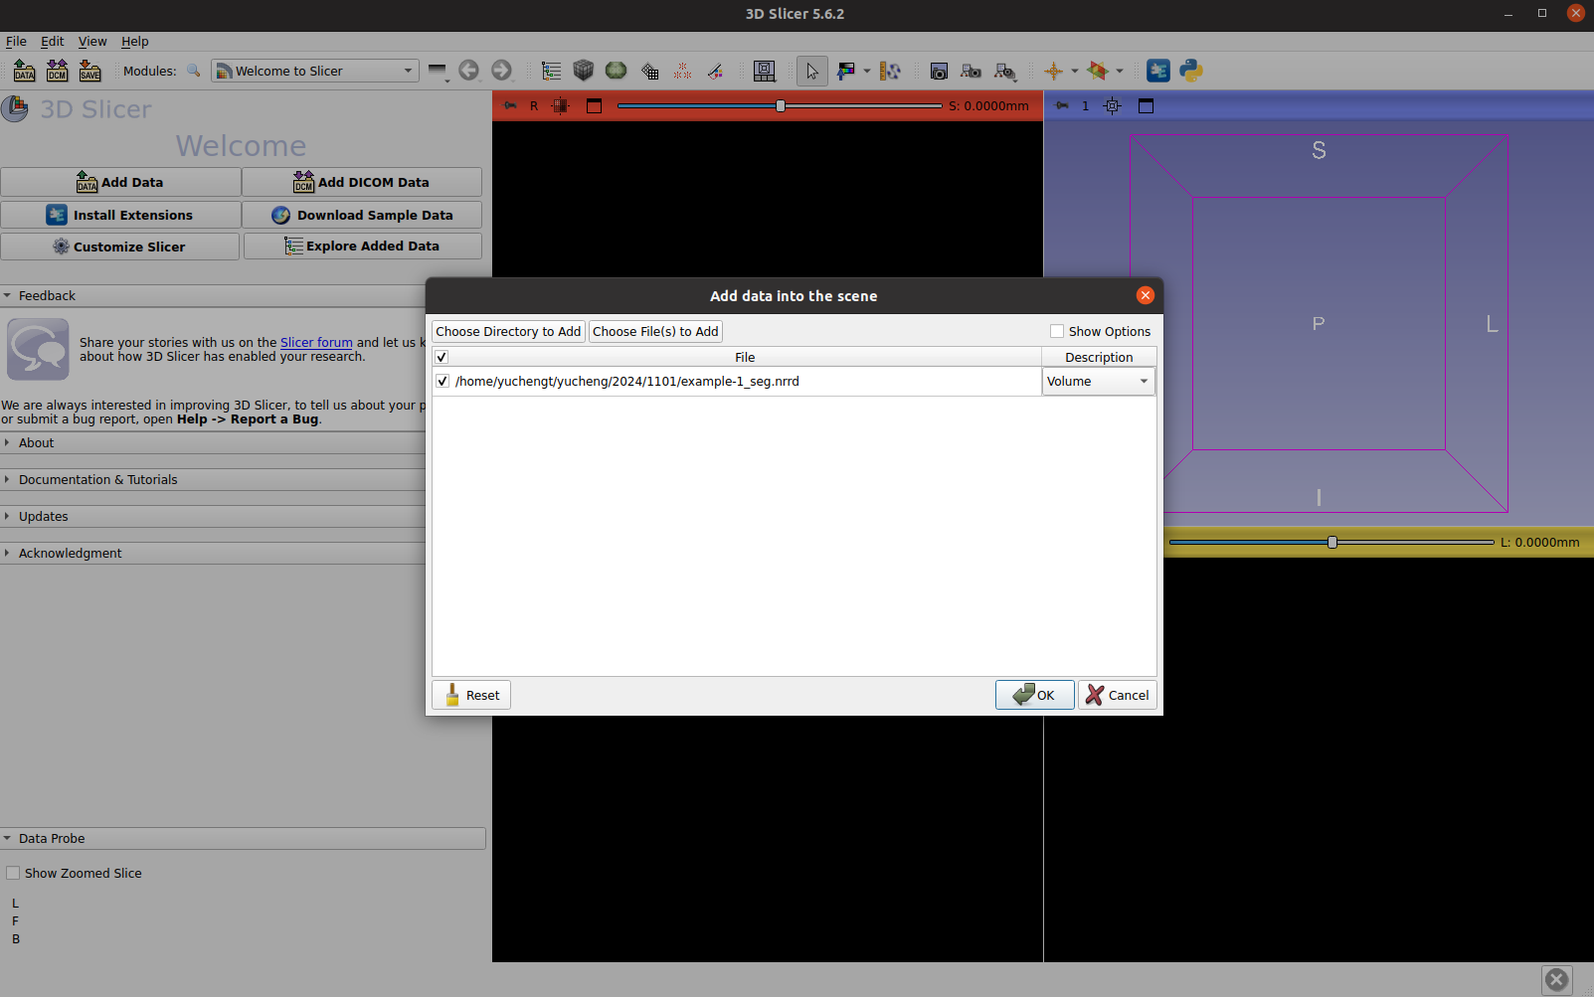Screen dimensions: 1594x997
Task: Click the red slice offset slider handle
Action: (x=781, y=105)
